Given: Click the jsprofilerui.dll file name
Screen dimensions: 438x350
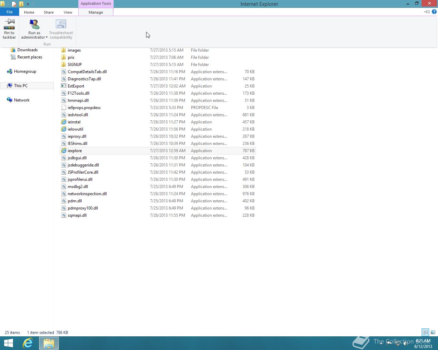Looking at the screenshot, I should (x=80, y=179).
